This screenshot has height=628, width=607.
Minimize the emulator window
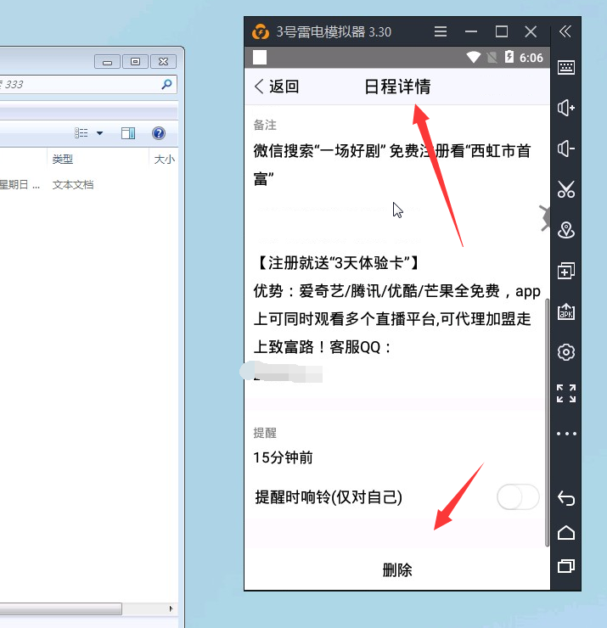click(471, 31)
